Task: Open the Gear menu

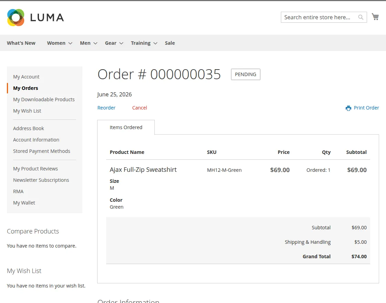Action: pos(111,43)
